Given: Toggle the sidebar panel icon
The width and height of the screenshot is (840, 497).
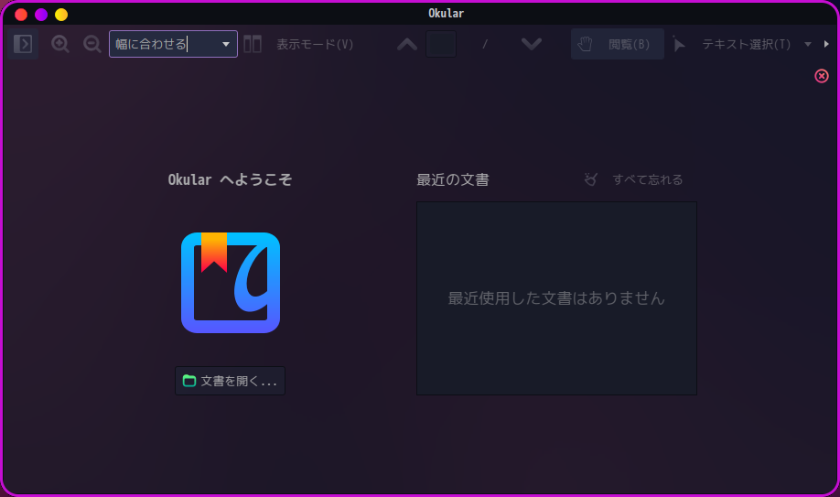Looking at the screenshot, I should 23,44.
